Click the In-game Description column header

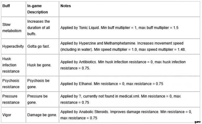(x=38, y=9)
